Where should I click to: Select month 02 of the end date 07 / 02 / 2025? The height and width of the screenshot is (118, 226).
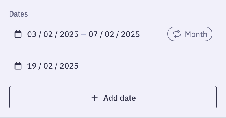pos(109,34)
